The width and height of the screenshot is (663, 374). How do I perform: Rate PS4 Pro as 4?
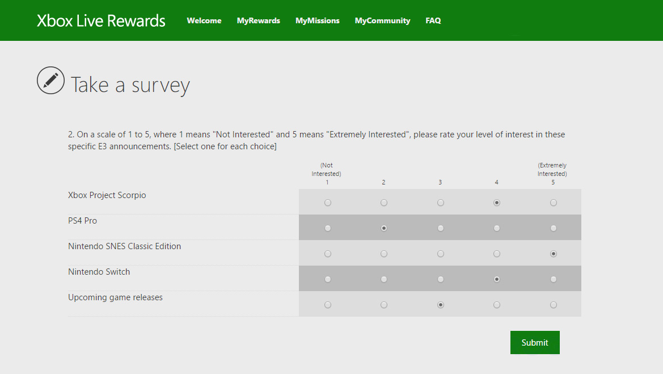click(x=497, y=229)
